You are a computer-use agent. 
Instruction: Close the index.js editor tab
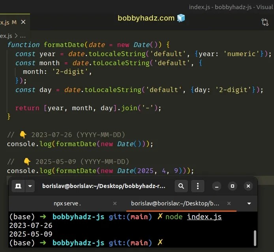pyautogui.click(x=23, y=22)
